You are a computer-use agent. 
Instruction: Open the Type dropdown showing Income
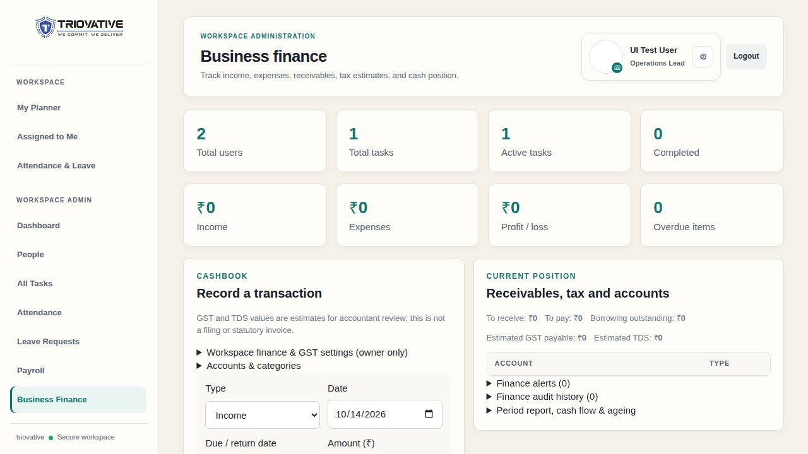coord(263,415)
